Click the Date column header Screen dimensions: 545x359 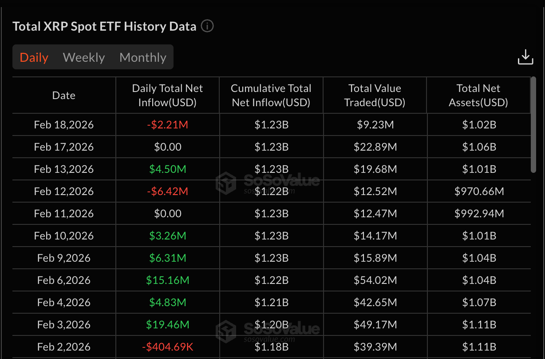click(x=64, y=96)
